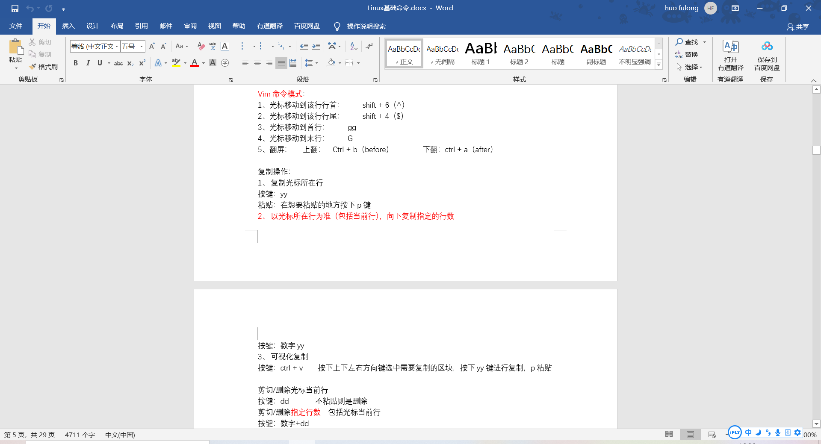Click the 保存到百度网盘 icon

pos(766,56)
